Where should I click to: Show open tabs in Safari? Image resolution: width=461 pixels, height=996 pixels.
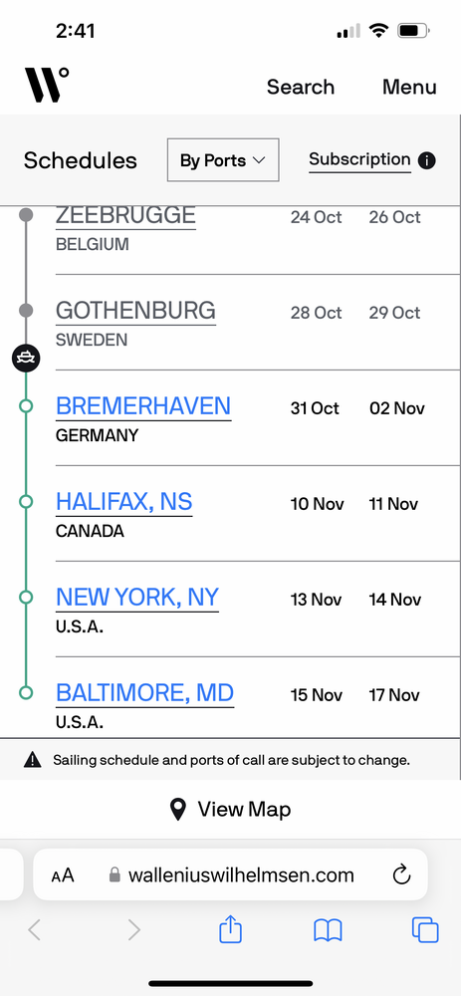pos(425,930)
